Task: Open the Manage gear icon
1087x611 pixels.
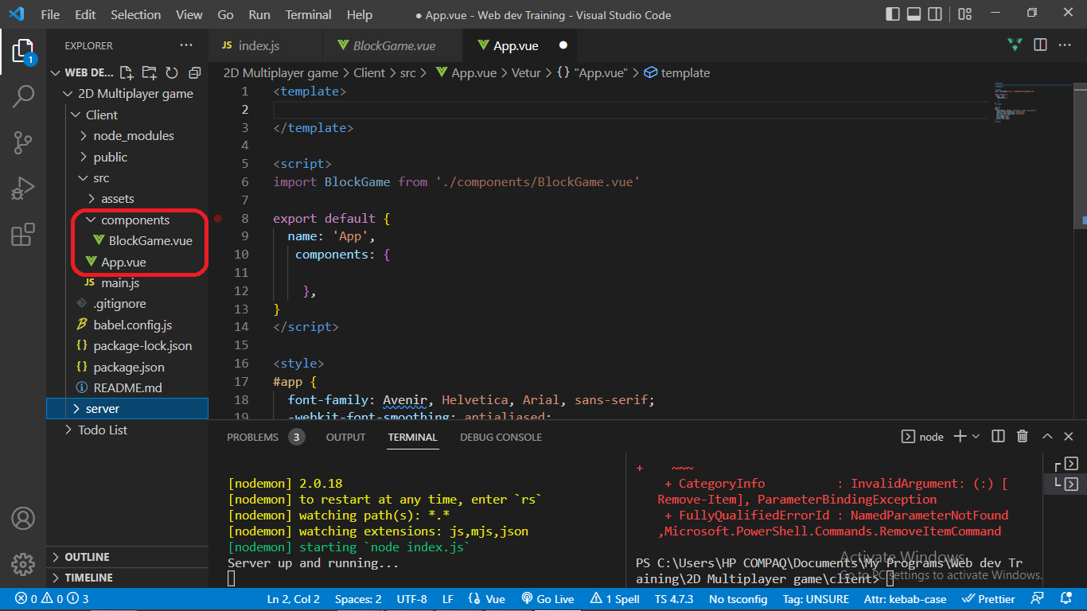Action: point(23,564)
